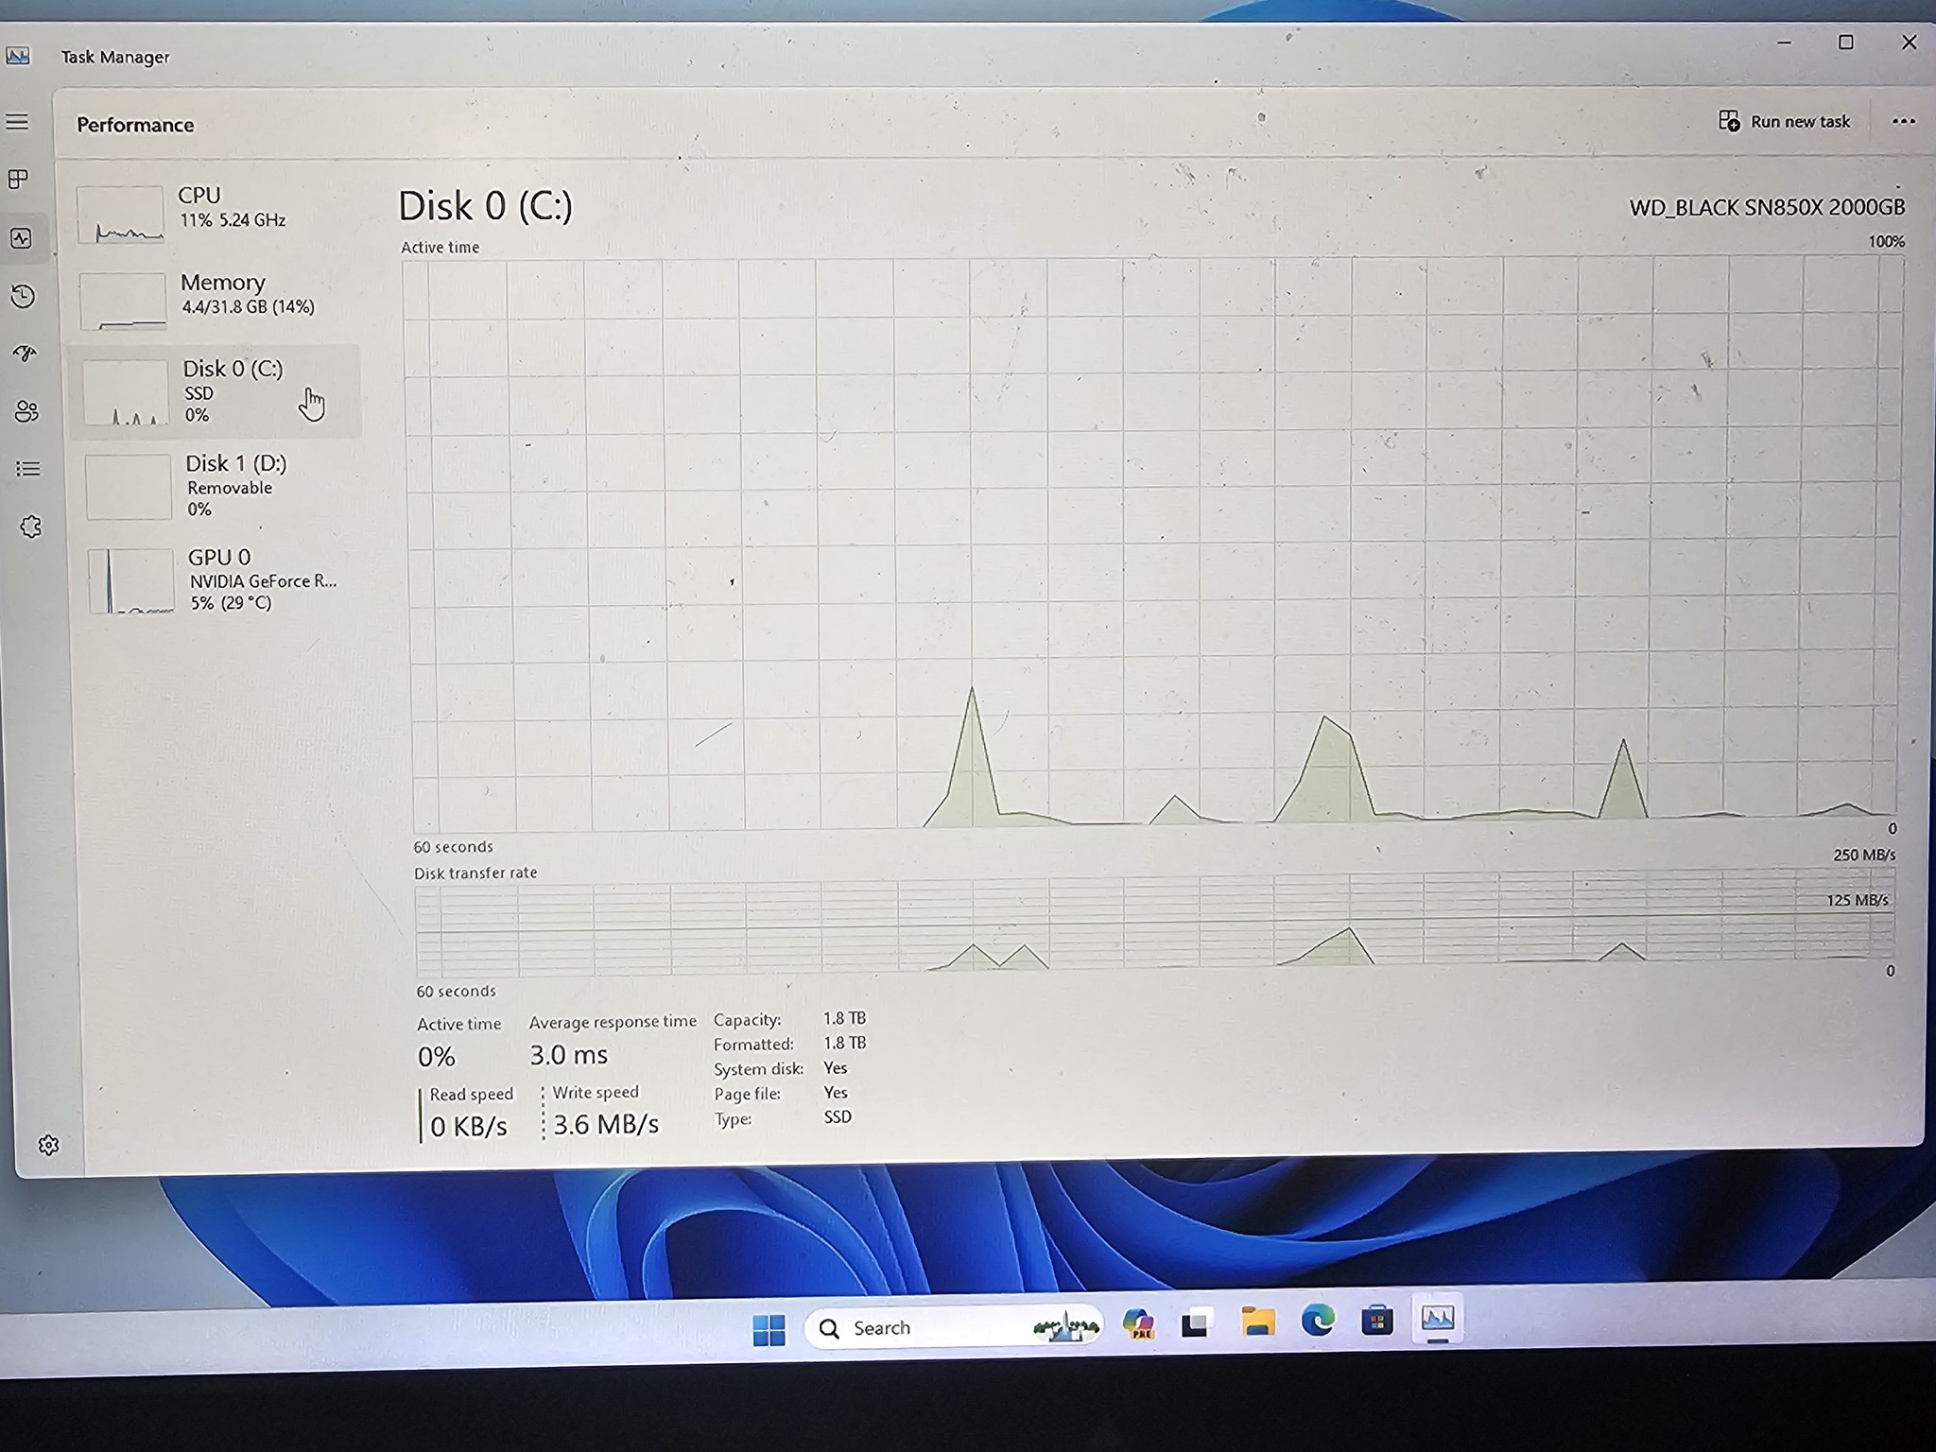Open Task Manager settings gear
1936x1452 pixels.
(x=48, y=1145)
